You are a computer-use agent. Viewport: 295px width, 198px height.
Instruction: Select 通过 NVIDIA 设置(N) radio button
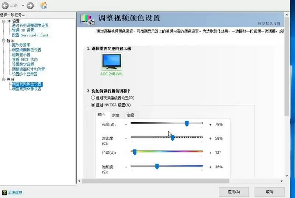click(93, 105)
